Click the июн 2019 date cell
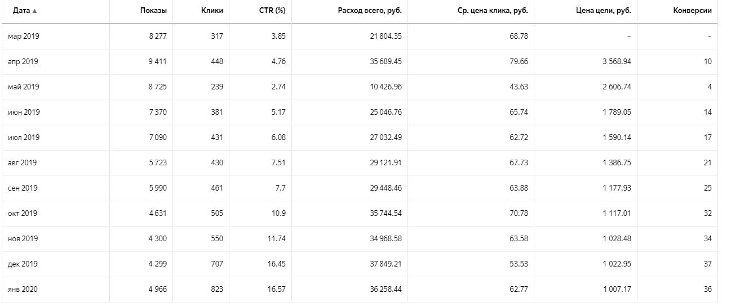The image size is (731, 307). tap(24, 112)
